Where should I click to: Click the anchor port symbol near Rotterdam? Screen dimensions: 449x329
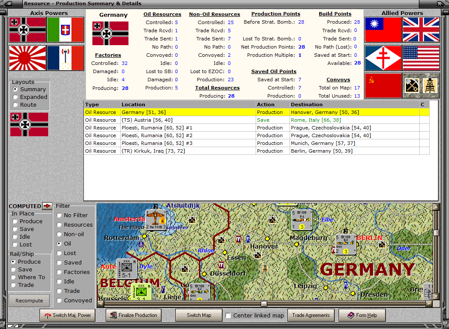(x=141, y=244)
